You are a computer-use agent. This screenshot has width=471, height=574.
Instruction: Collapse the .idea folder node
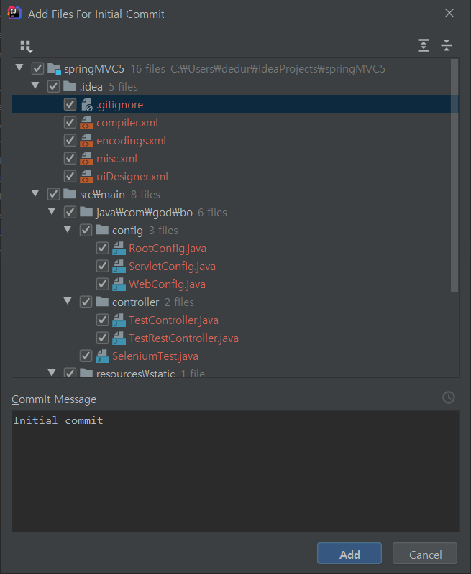tap(35, 85)
